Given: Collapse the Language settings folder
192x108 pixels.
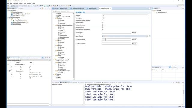Looking at the screenshot, I should click(x=53, y=74).
